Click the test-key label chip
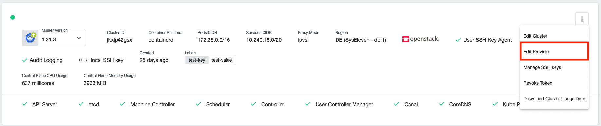The width and height of the screenshot is (601, 126). [x=197, y=60]
